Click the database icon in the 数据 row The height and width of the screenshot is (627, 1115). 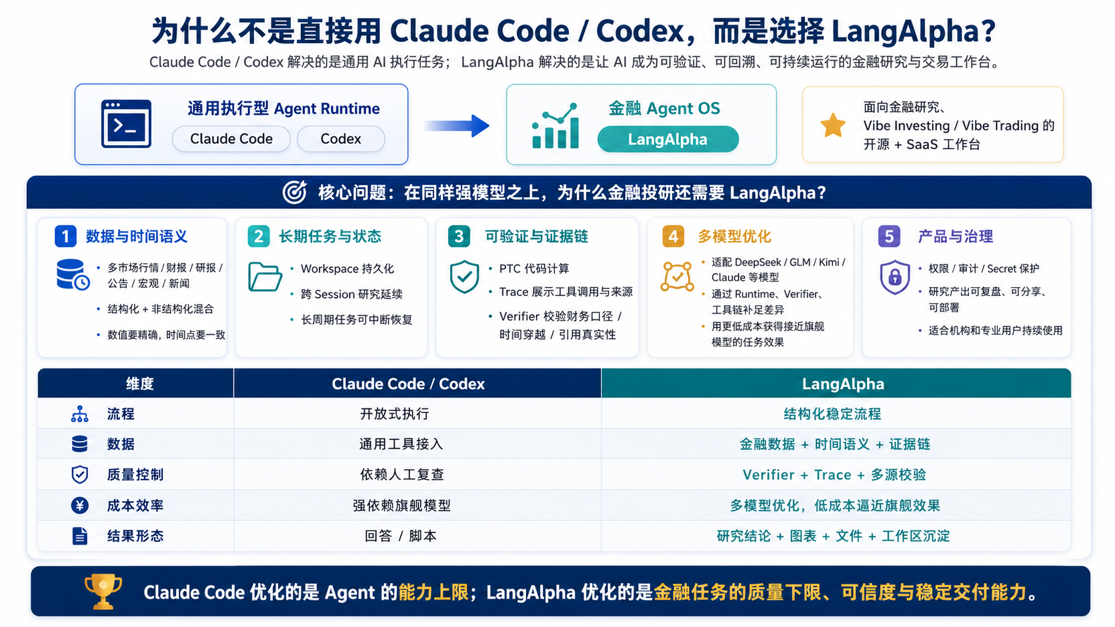pyautogui.click(x=79, y=444)
